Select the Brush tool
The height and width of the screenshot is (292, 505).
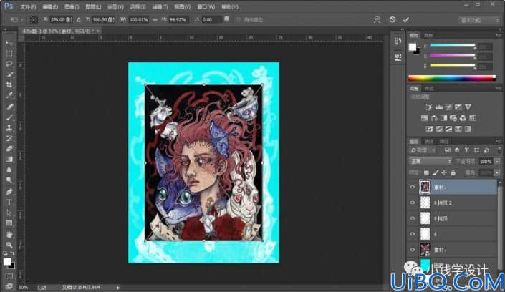coord(9,117)
